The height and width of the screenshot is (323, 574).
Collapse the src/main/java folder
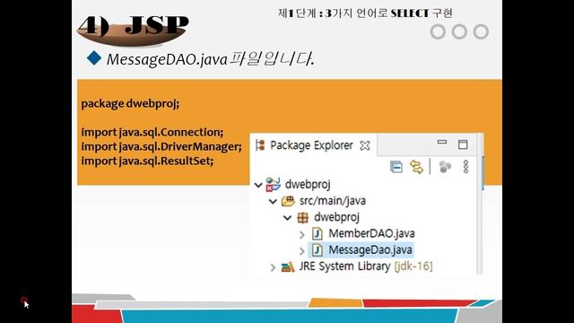point(273,201)
